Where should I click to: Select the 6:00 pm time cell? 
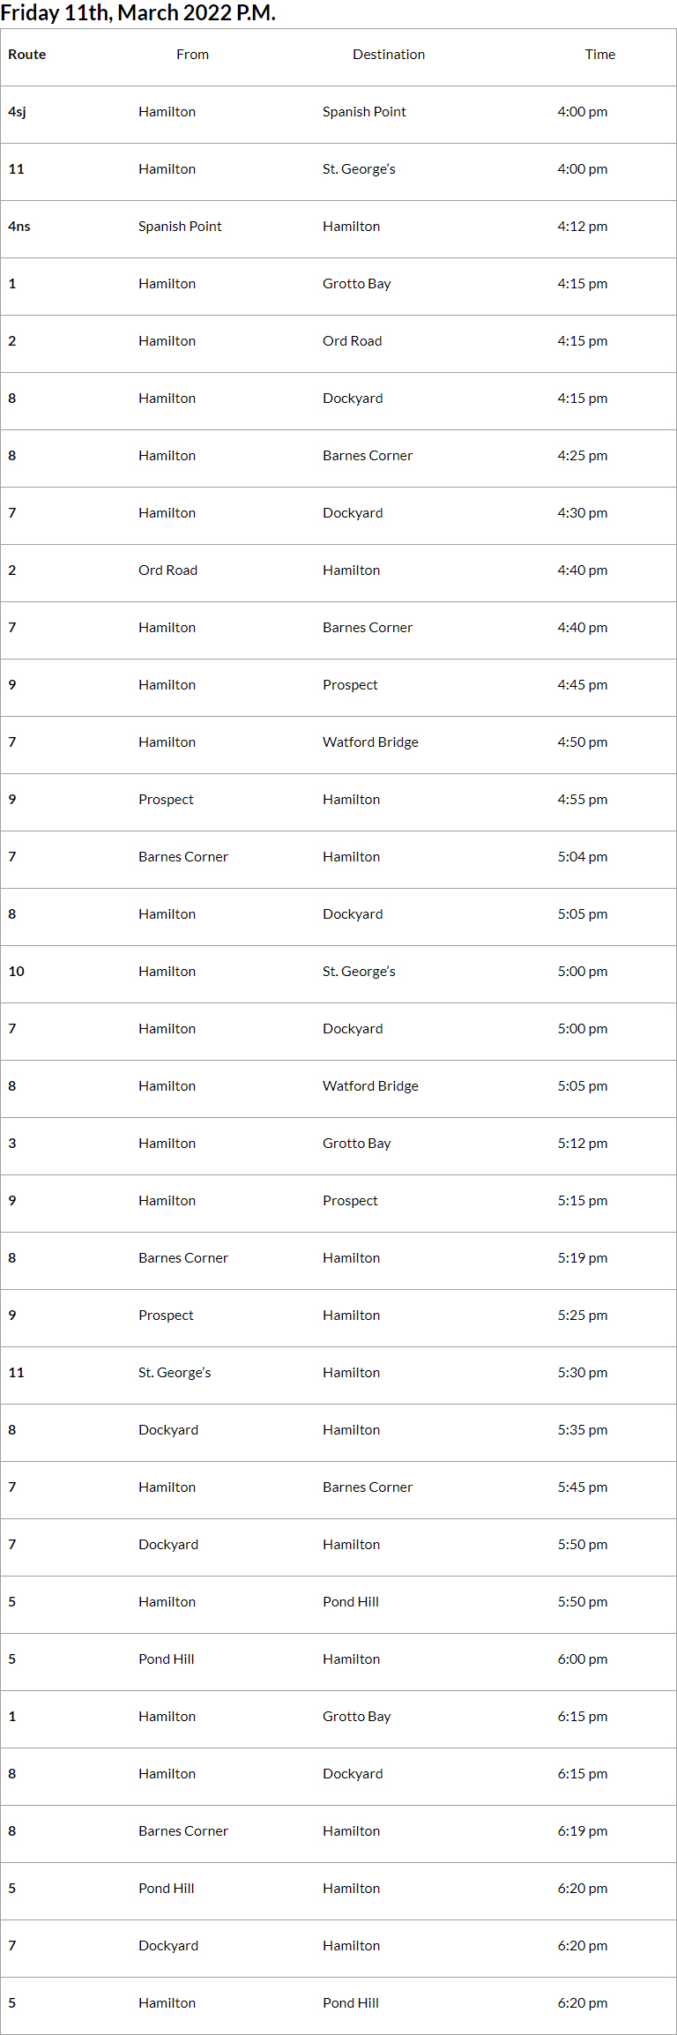[582, 1659]
